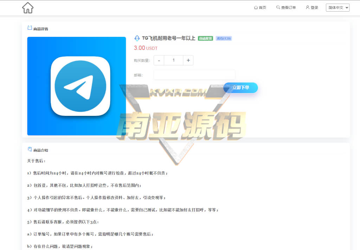Click the 商品介绍 section heading

coord(41,150)
